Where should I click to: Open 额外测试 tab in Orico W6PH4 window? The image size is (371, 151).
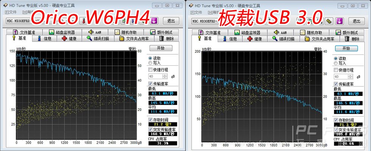pyautogui.click(x=161, y=32)
